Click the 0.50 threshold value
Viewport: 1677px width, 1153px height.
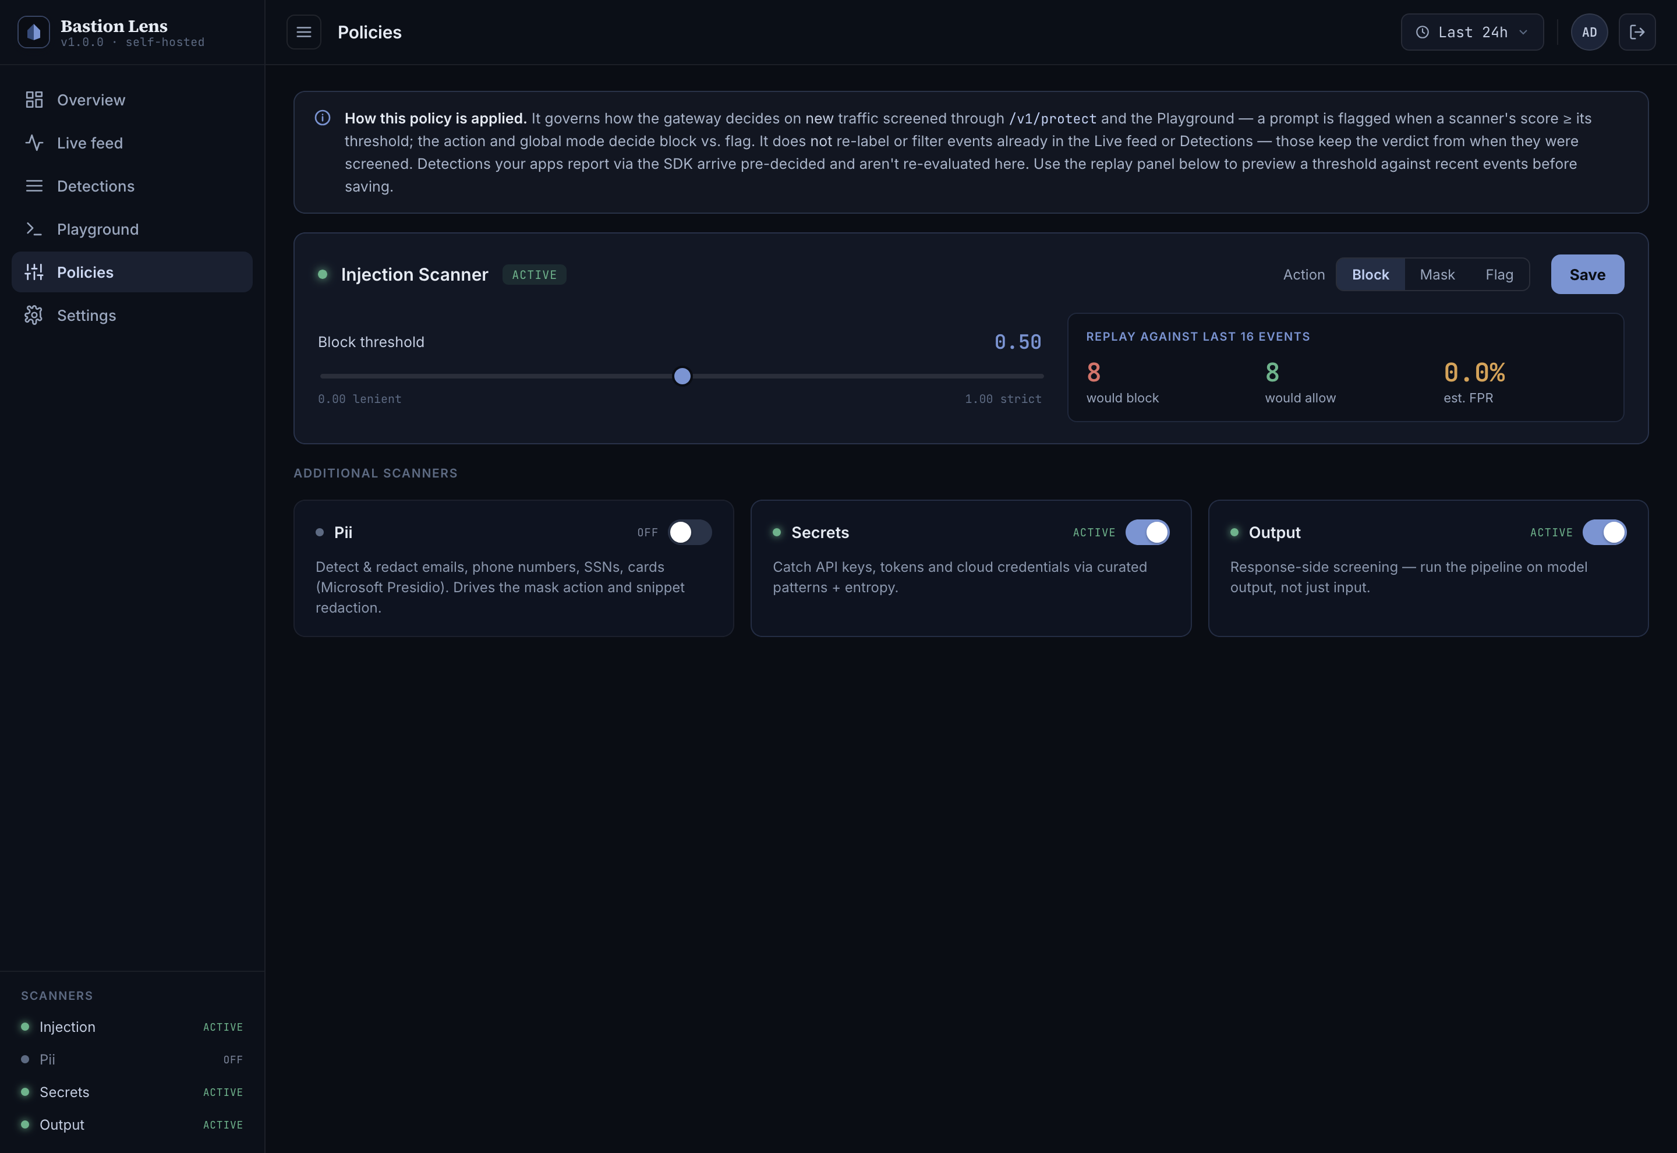point(1018,342)
